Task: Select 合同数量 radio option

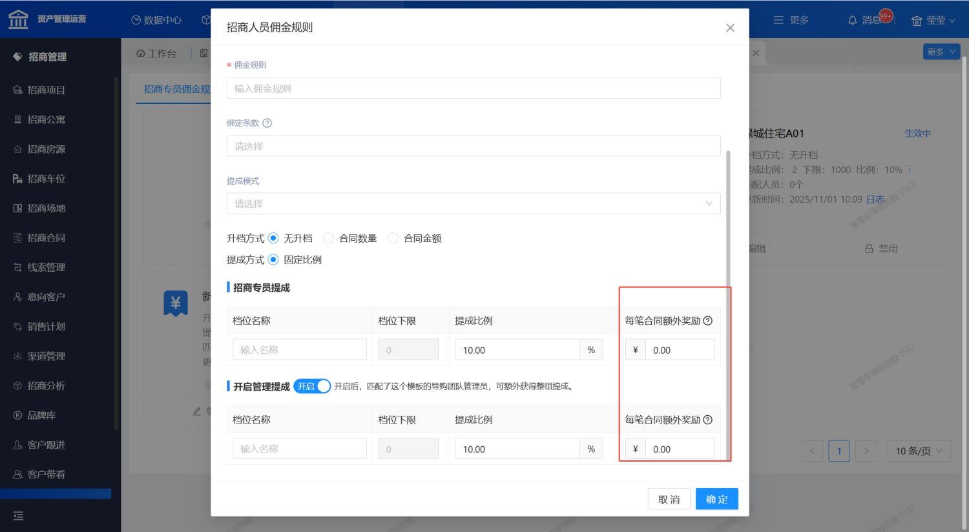Action: [328, 238]
